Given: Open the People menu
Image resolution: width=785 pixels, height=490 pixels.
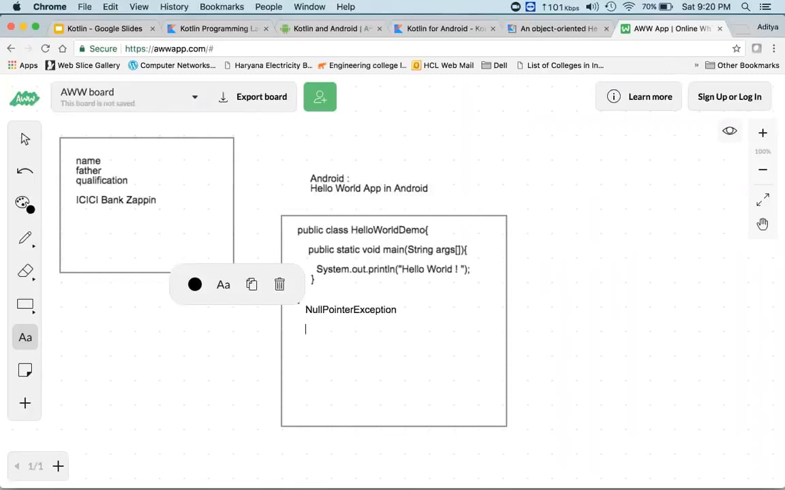Looking at the screenshot, I should pyautogui.click(x=269, y=7).
